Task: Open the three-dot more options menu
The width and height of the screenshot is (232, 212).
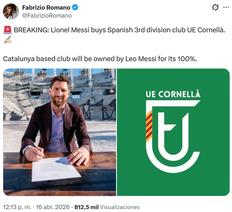Action: (x=226, y=7)
